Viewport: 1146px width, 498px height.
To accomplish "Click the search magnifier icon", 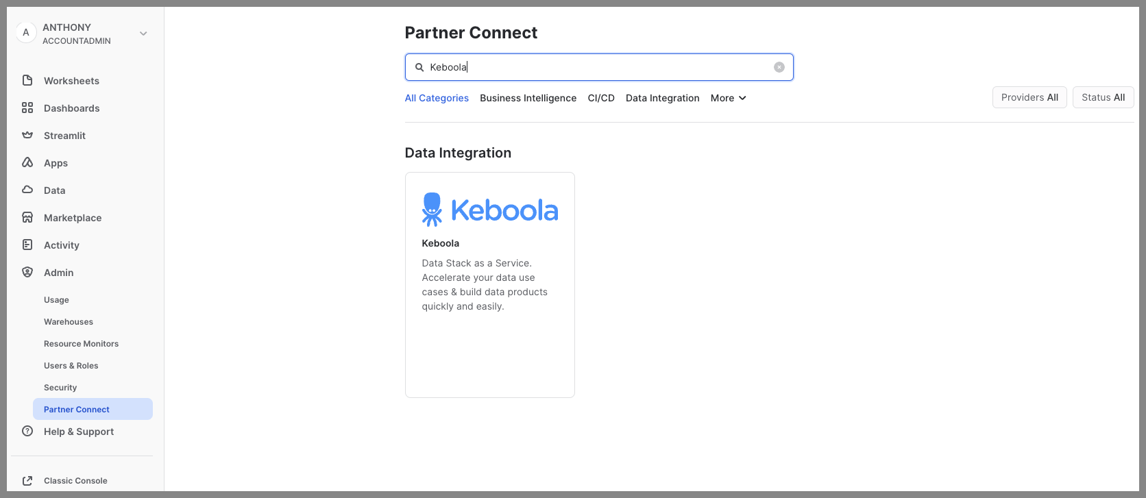I will 419,67.
